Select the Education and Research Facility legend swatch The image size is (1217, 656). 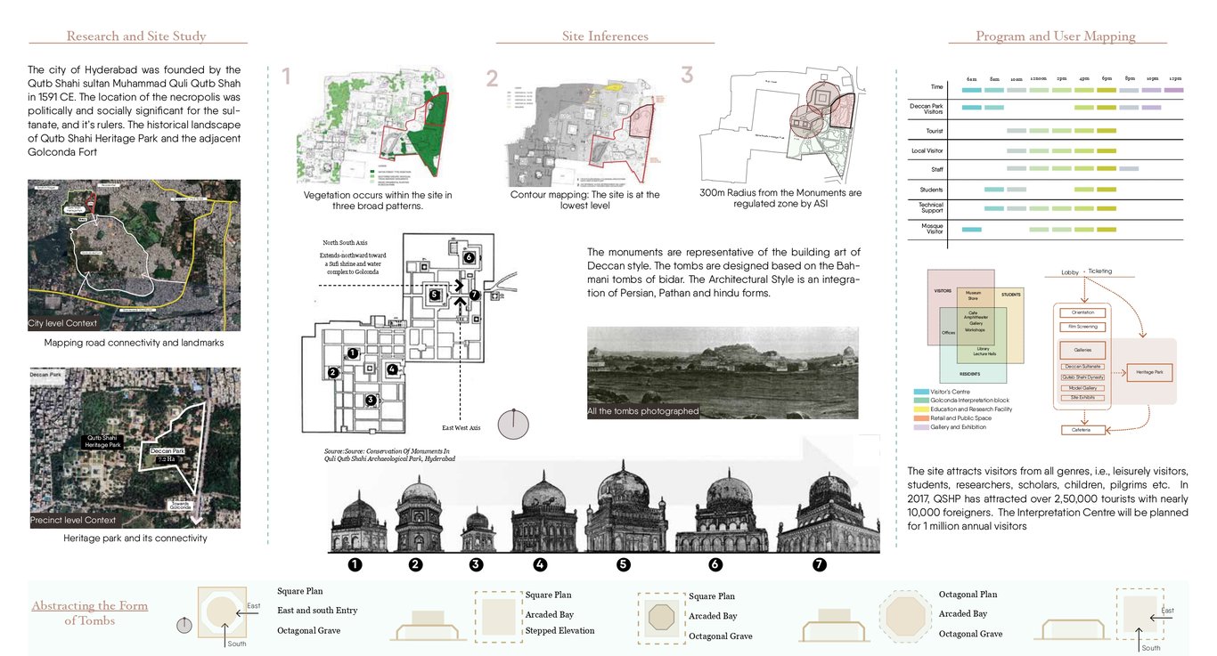(x=920, y=409)
